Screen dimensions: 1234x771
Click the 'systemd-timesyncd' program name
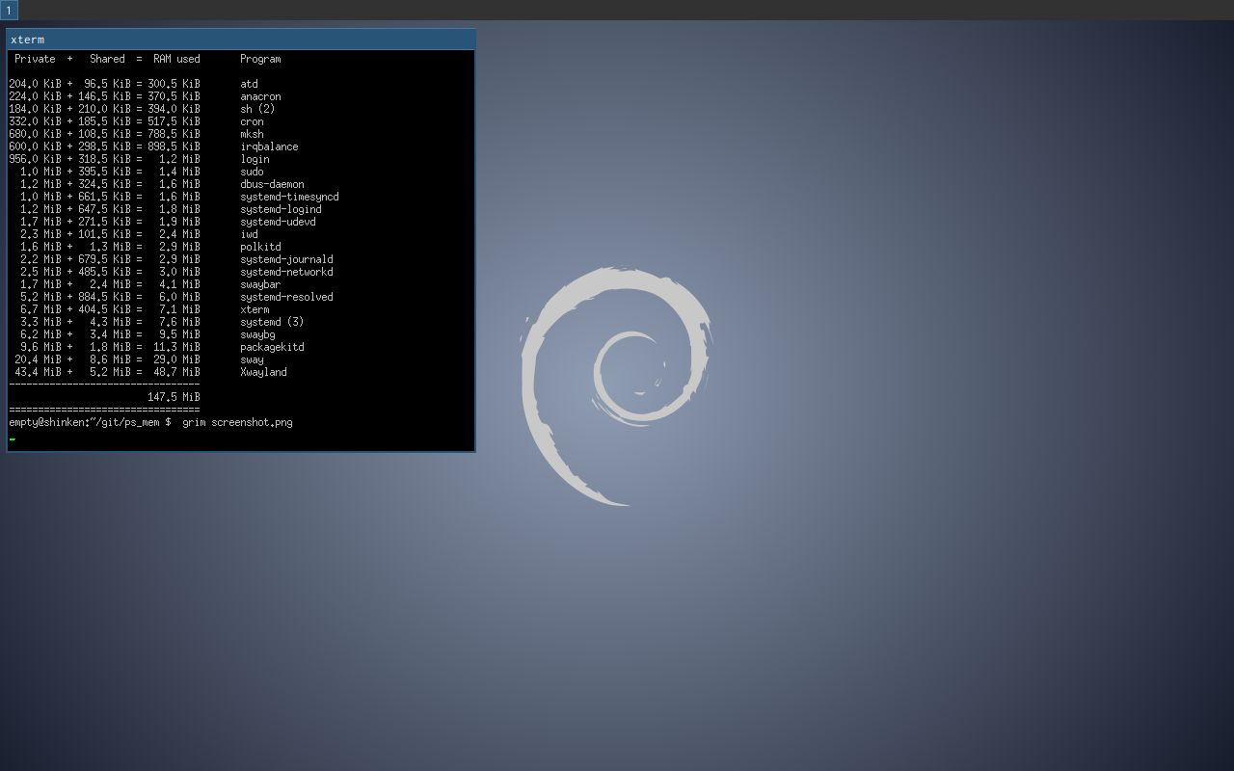click(x=289, y=197)
